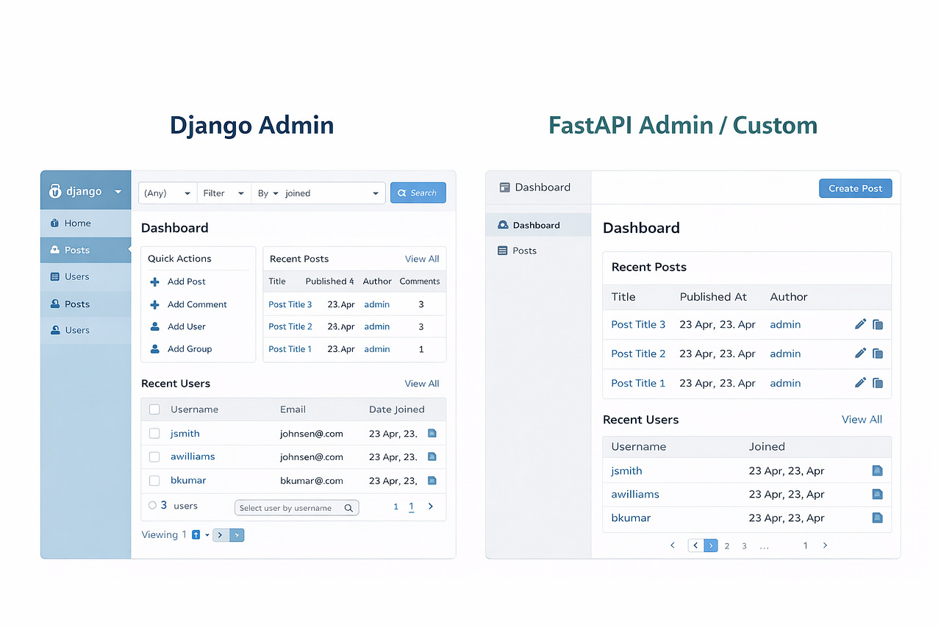
Task: Click the Home icon in django sidebar
Action: point(54,223)
